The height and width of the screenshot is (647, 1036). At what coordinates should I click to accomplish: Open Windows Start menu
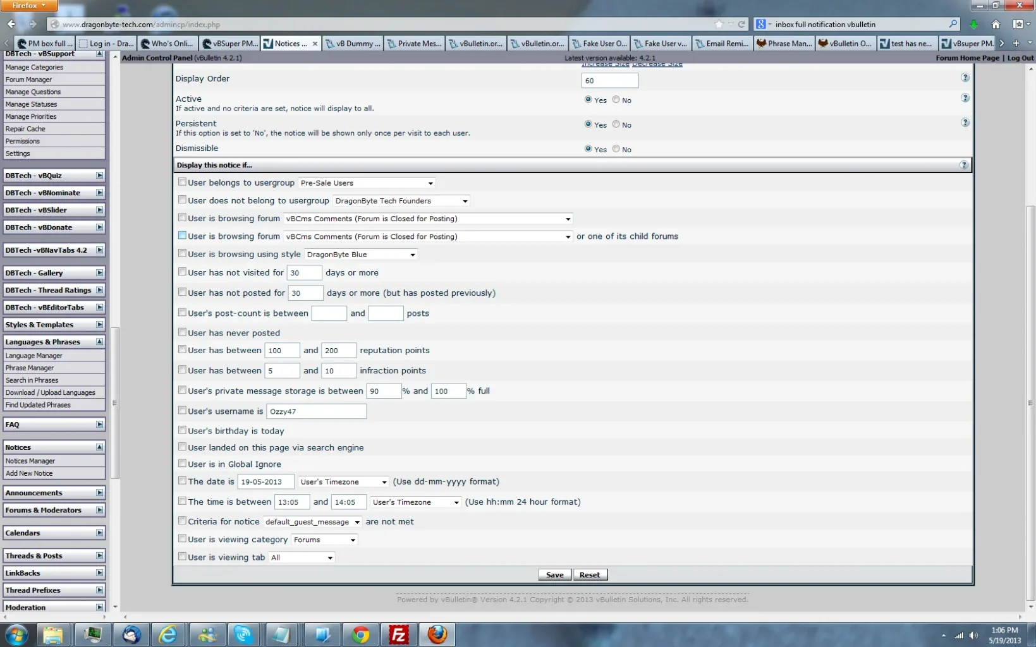click(17, 634)
